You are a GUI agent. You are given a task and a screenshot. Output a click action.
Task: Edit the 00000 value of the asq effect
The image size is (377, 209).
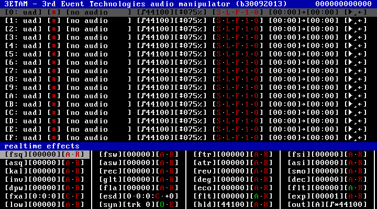45,162
